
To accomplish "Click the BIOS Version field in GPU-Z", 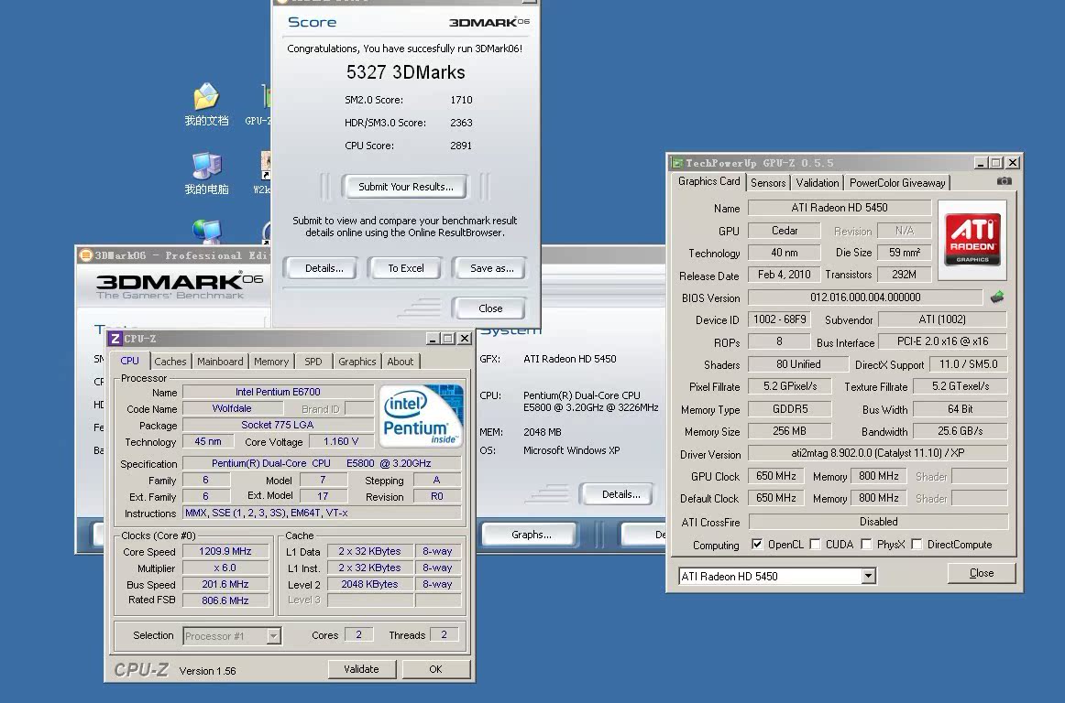I will coord(864,297).
